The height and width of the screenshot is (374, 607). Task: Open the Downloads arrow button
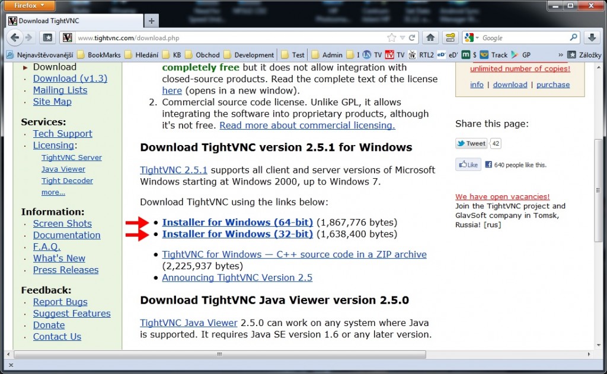[x=592, y=37]
